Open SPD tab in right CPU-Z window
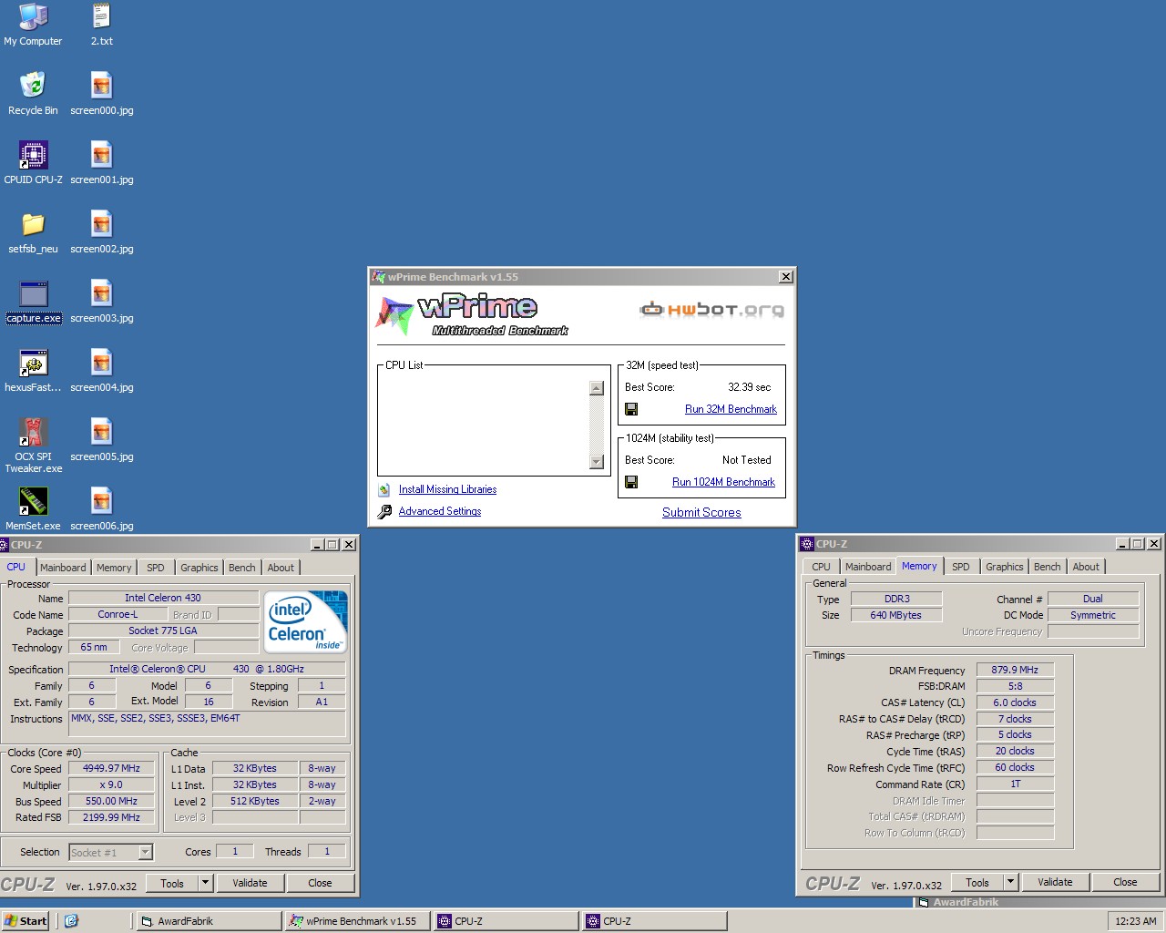 pyautogui.click(x=960, y=566)
